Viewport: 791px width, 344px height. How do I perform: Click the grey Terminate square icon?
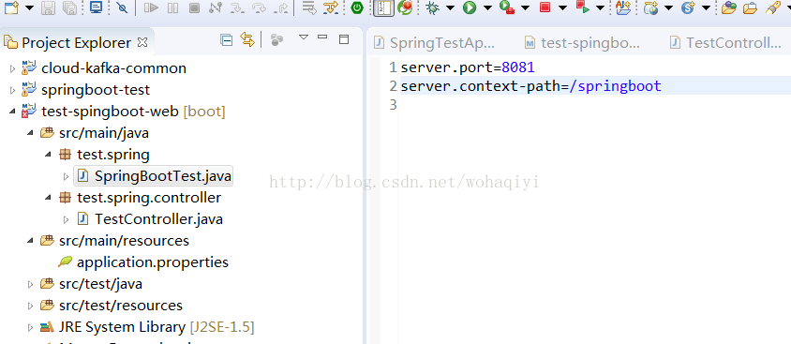pyautogui.click(x=194, y=7)
